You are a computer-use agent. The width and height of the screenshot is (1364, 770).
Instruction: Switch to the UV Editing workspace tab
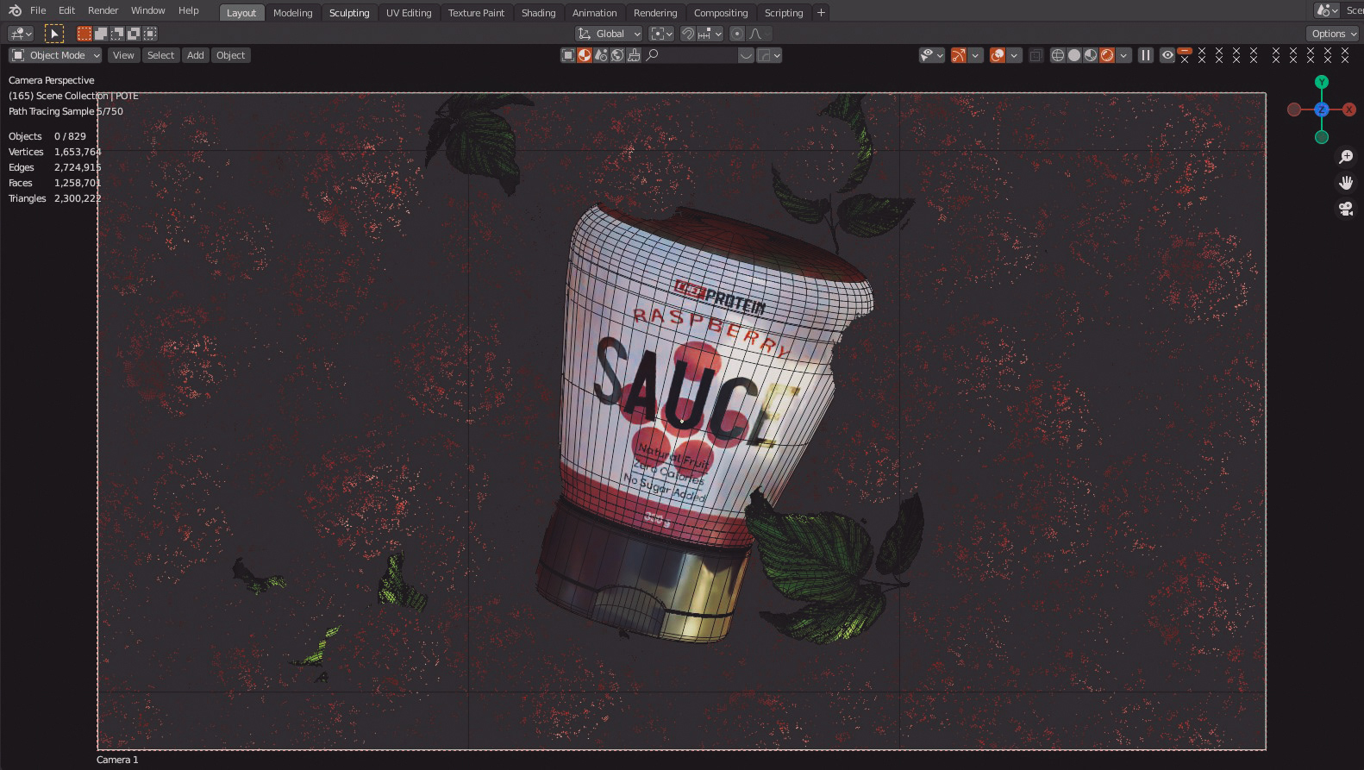pyautogui.click(x=409, y=13)
